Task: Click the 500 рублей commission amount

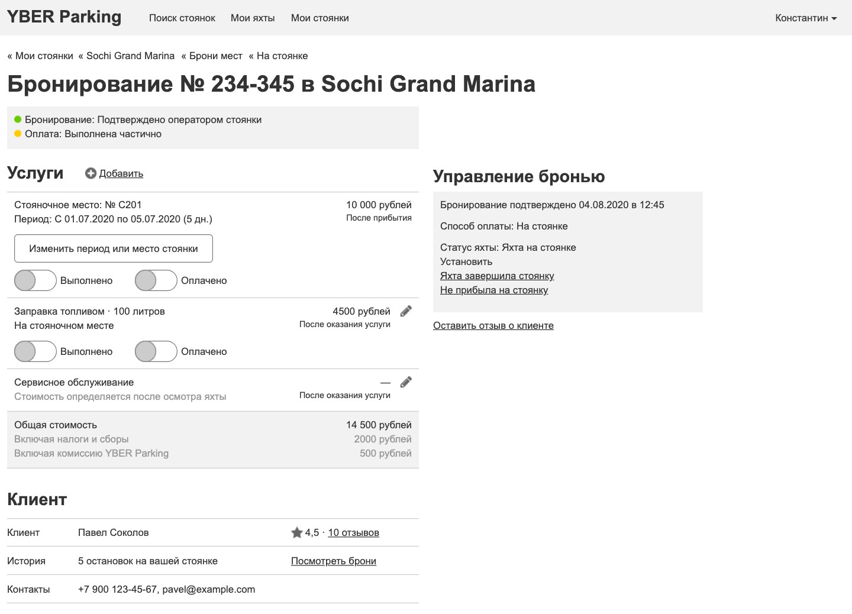Action: [386, 453]
